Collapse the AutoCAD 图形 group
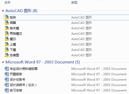This screenshot has height=94, width=129. click(x=3, y=11)
